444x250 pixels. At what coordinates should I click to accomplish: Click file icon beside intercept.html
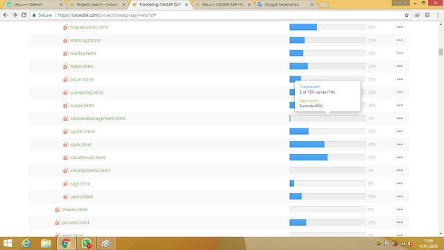65,40
